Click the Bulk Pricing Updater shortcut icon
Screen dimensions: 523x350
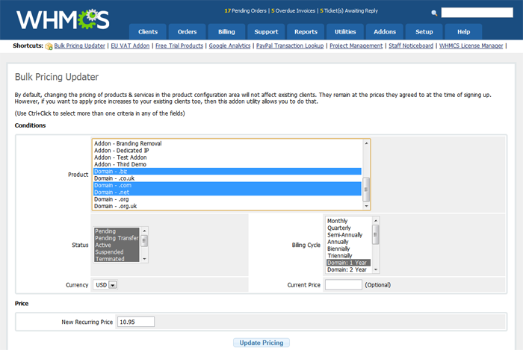click(49, 46)
